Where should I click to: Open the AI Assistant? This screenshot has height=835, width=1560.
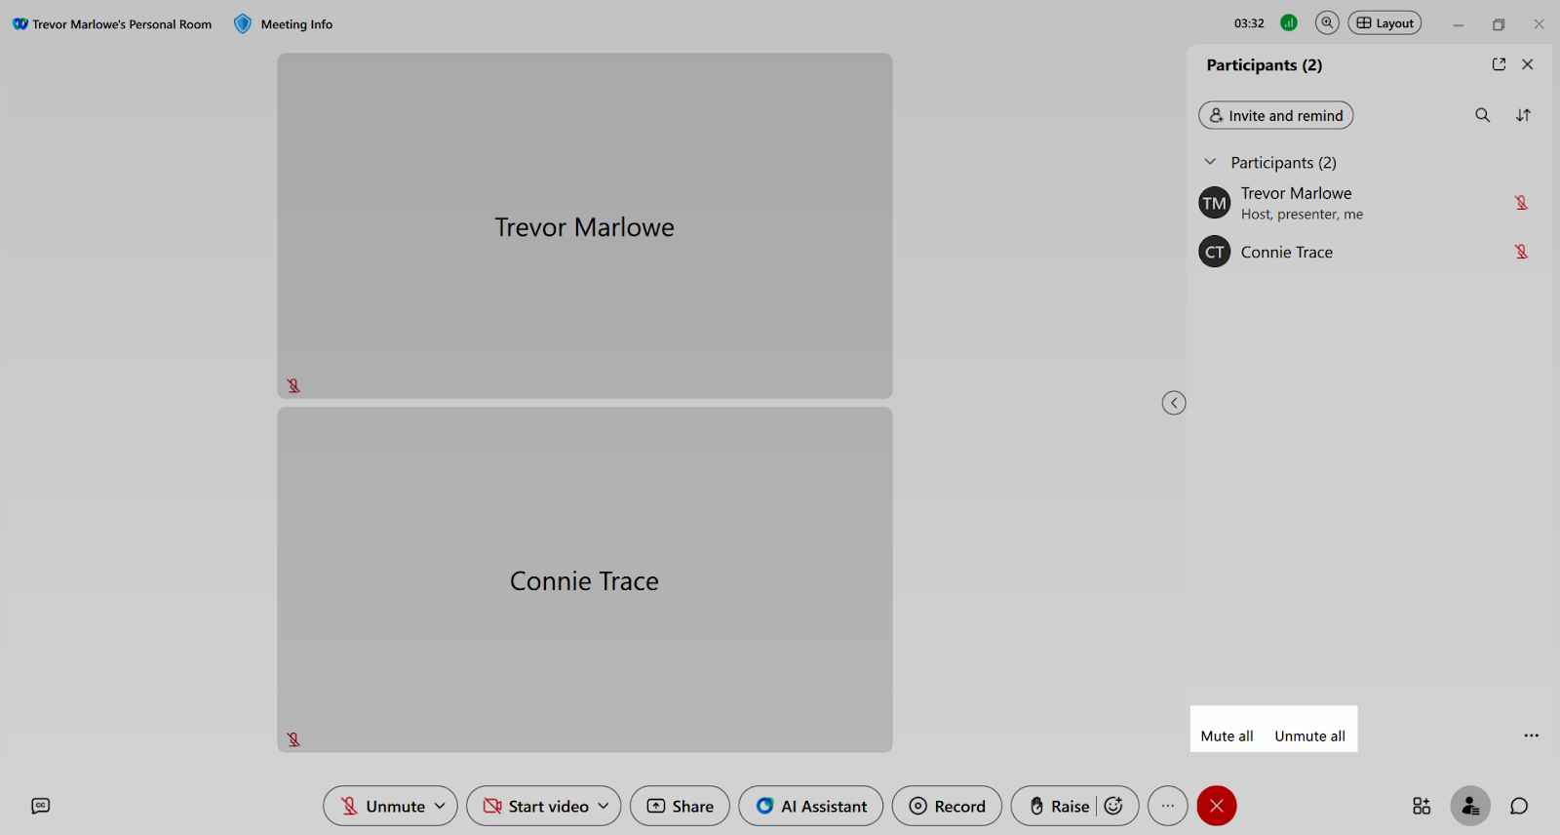[811, 806]
